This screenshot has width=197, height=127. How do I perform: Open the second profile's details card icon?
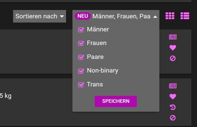click(173, 86)
